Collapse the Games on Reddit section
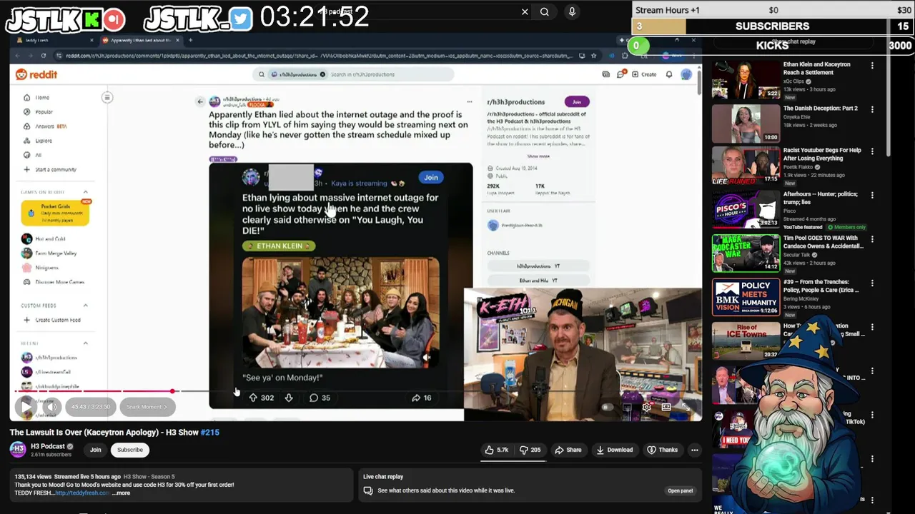This screenshot has width=915, height=514. click(x=85, y=191)
